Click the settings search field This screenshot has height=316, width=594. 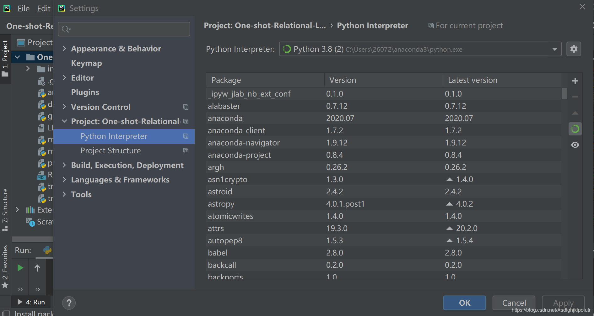pos(124,29)
